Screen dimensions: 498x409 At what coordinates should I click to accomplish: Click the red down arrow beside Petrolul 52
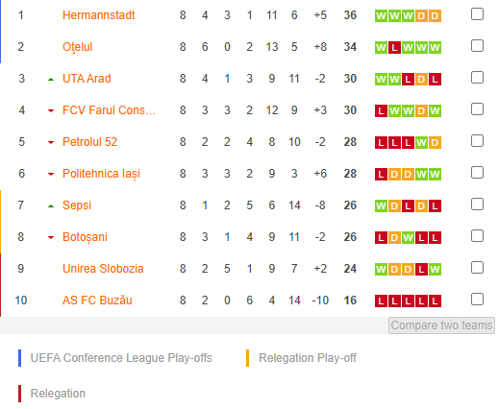click(51, 143)
